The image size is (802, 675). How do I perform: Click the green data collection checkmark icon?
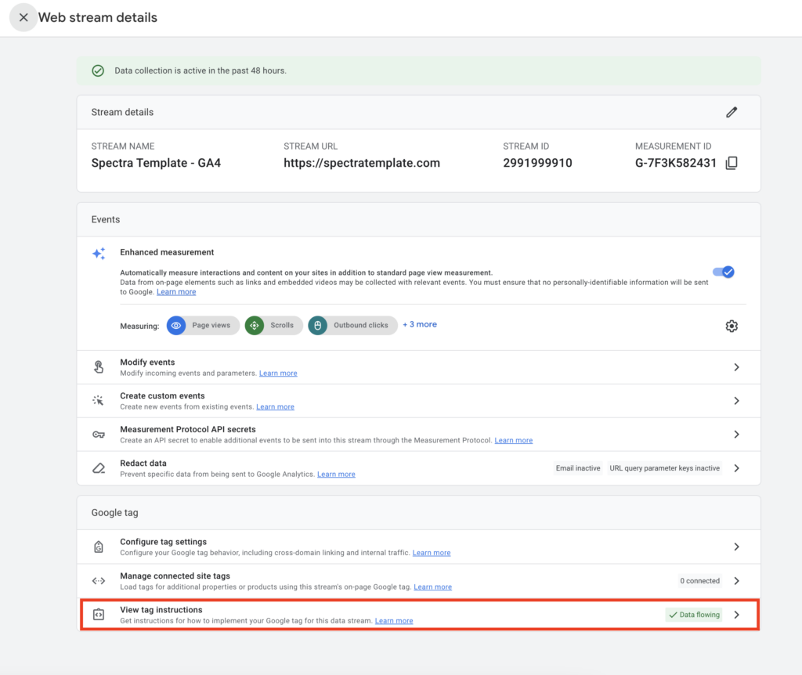(x=98, y=70)
